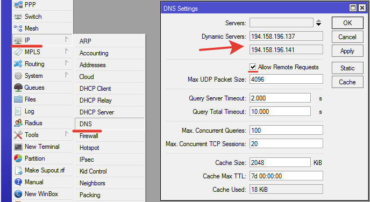Click OK in DNS Settings
The image size is (370, 202).
tap(347, 23)
